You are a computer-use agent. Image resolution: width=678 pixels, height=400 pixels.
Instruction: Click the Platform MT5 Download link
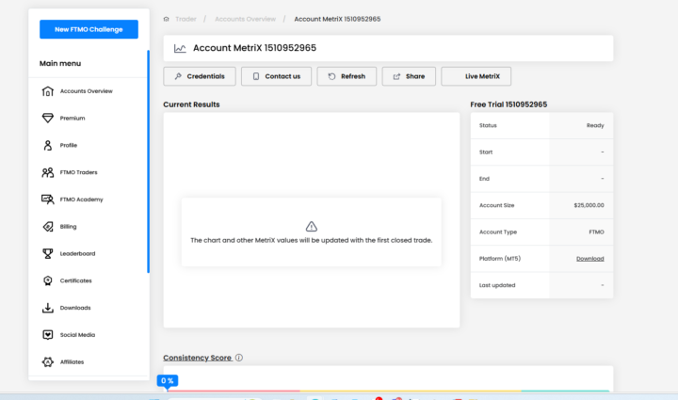589,259
